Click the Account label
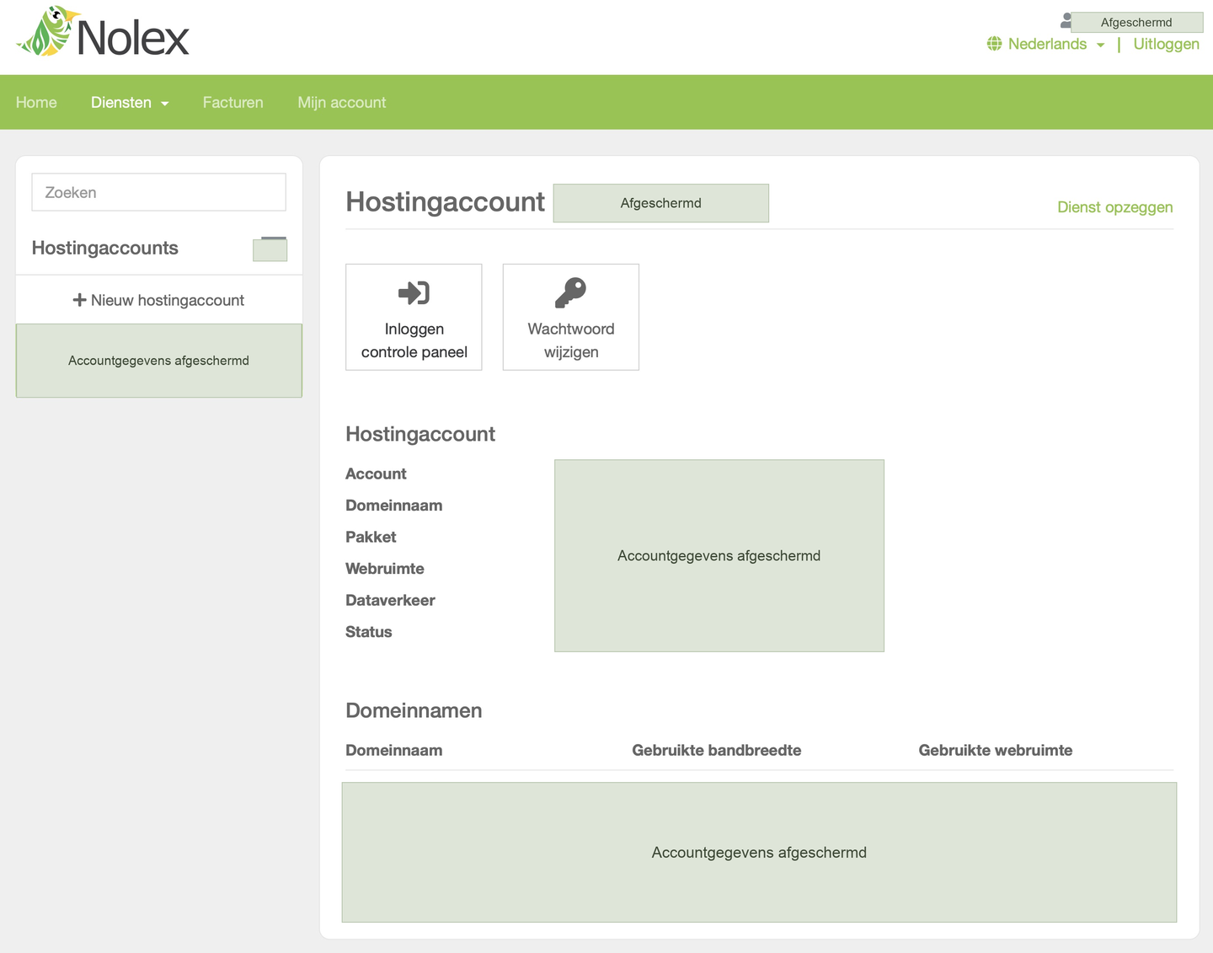The width and height of the screenshot is (1213, 953). click(376, 474)
